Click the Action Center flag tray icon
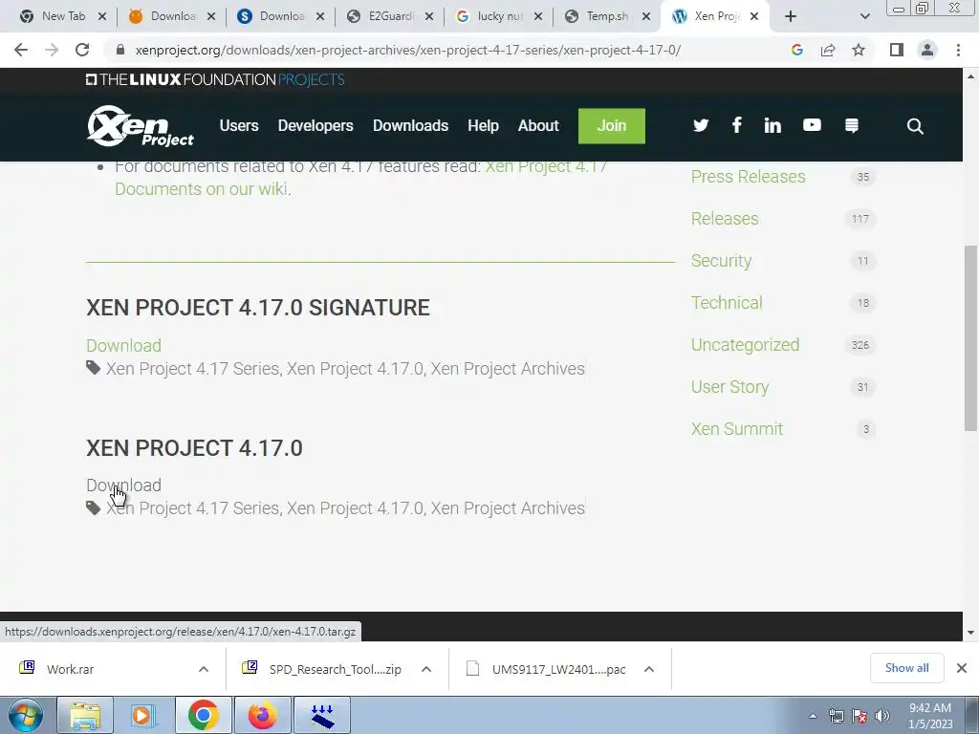The image size is (979, 734). 859,716
